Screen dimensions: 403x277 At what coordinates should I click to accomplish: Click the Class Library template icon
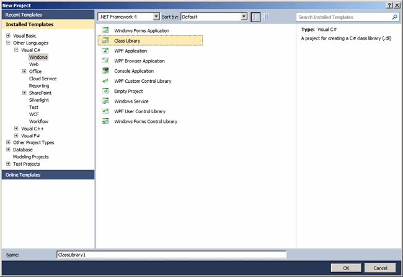pos(105,40)
